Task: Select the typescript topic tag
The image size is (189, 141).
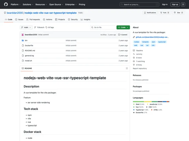Action: [162, 42]
